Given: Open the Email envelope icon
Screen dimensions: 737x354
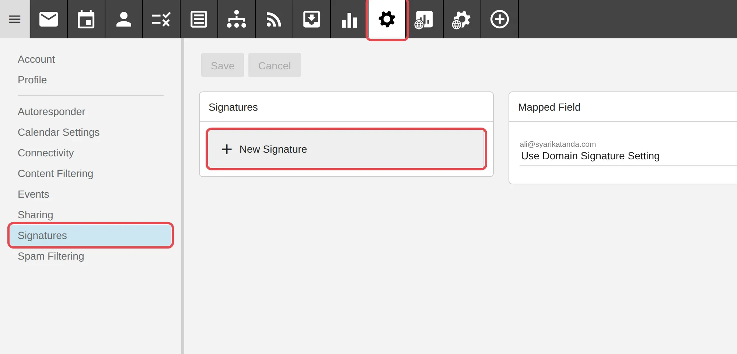Looking at the screenshot, I should coord(49,19).
